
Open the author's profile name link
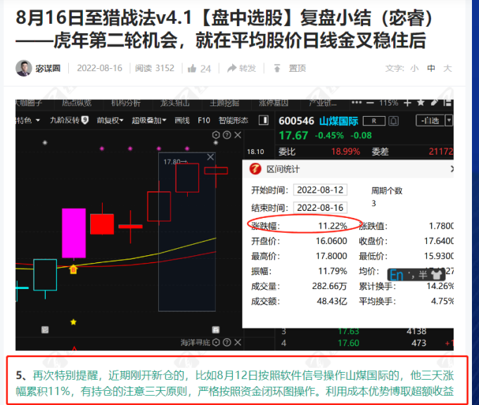tap(48, 68)
